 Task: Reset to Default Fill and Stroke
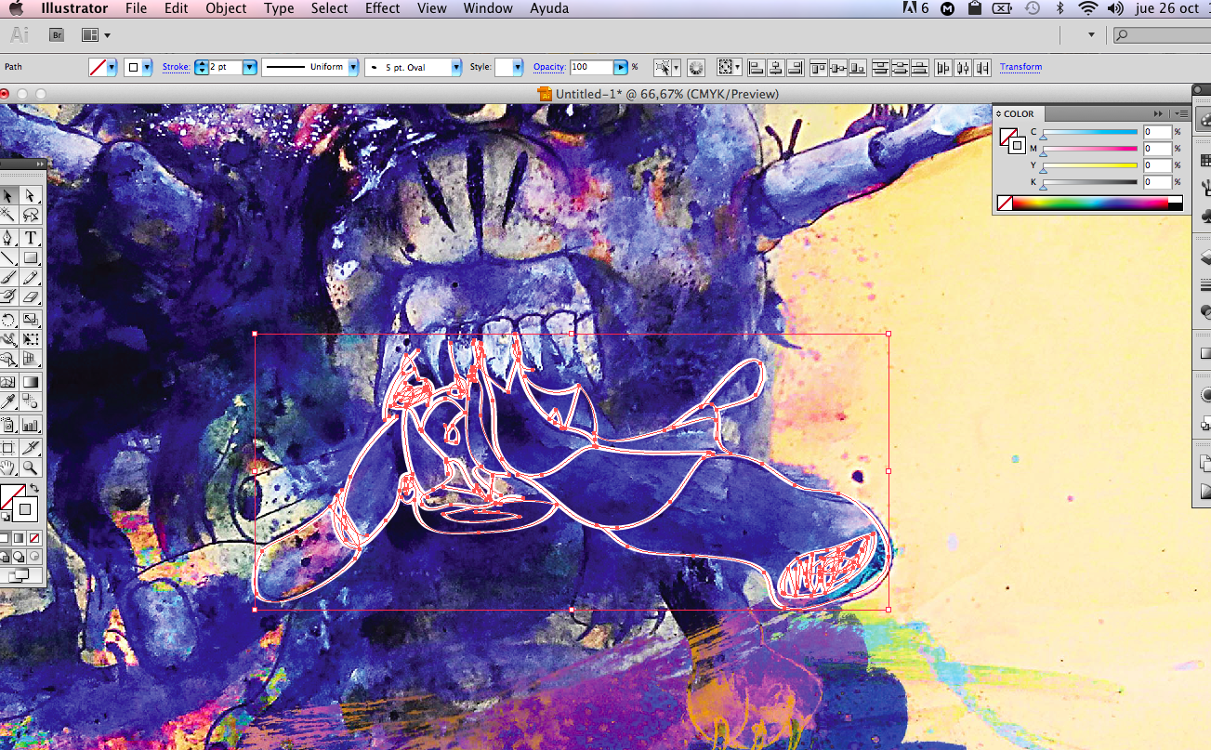coord(5,517)
